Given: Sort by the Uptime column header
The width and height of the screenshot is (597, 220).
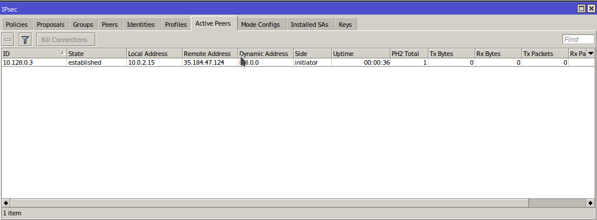Looking at the screenshot, I should (361, 54).
